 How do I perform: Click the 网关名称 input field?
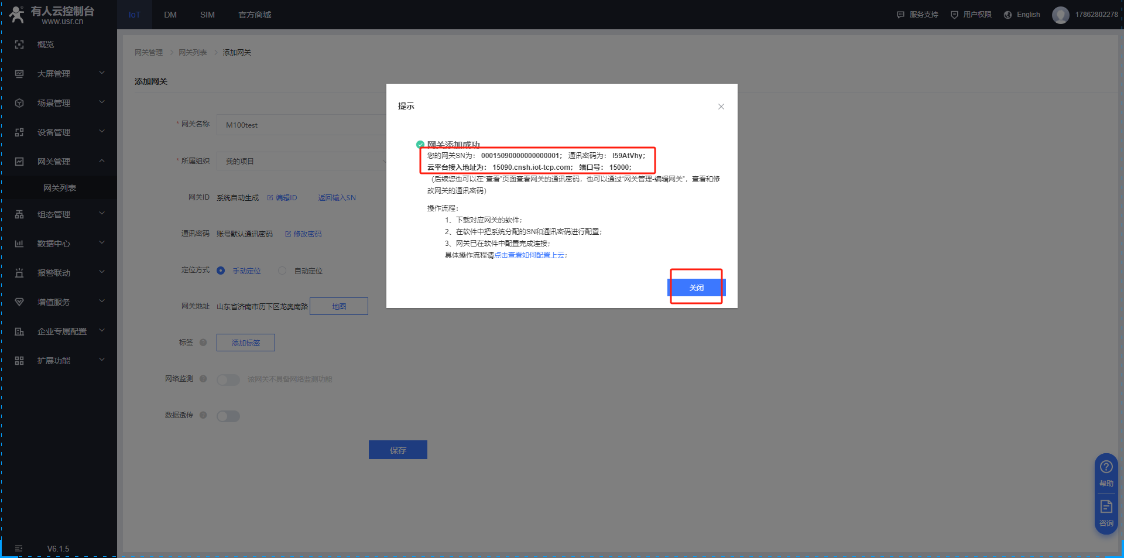pyautogui.click(x=301, y=125)
